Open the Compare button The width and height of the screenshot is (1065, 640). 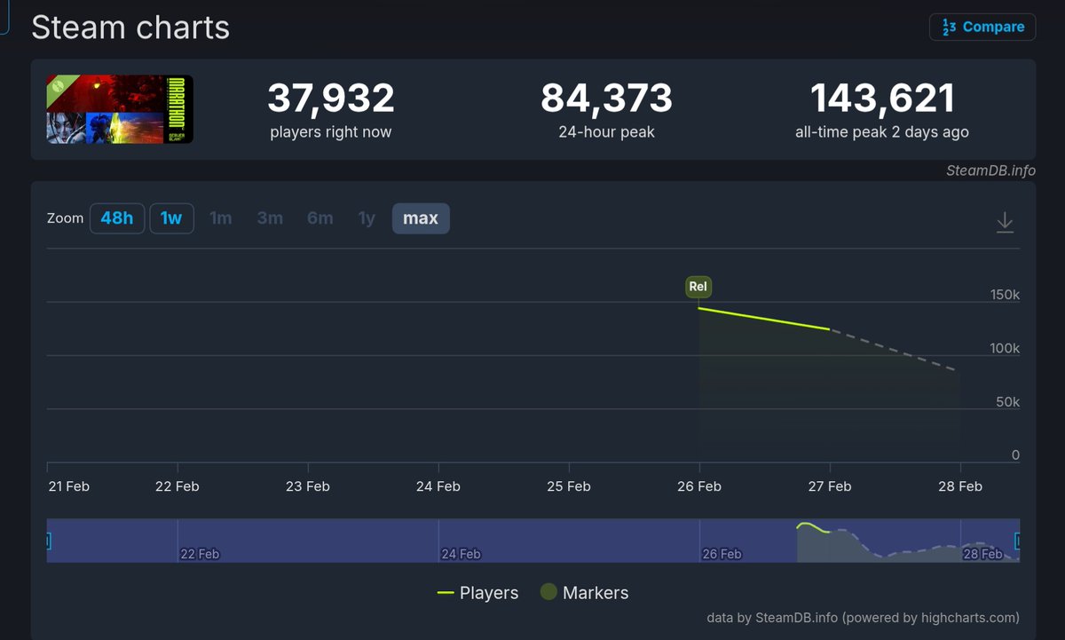pyautogui.click(x=982, y=27)
